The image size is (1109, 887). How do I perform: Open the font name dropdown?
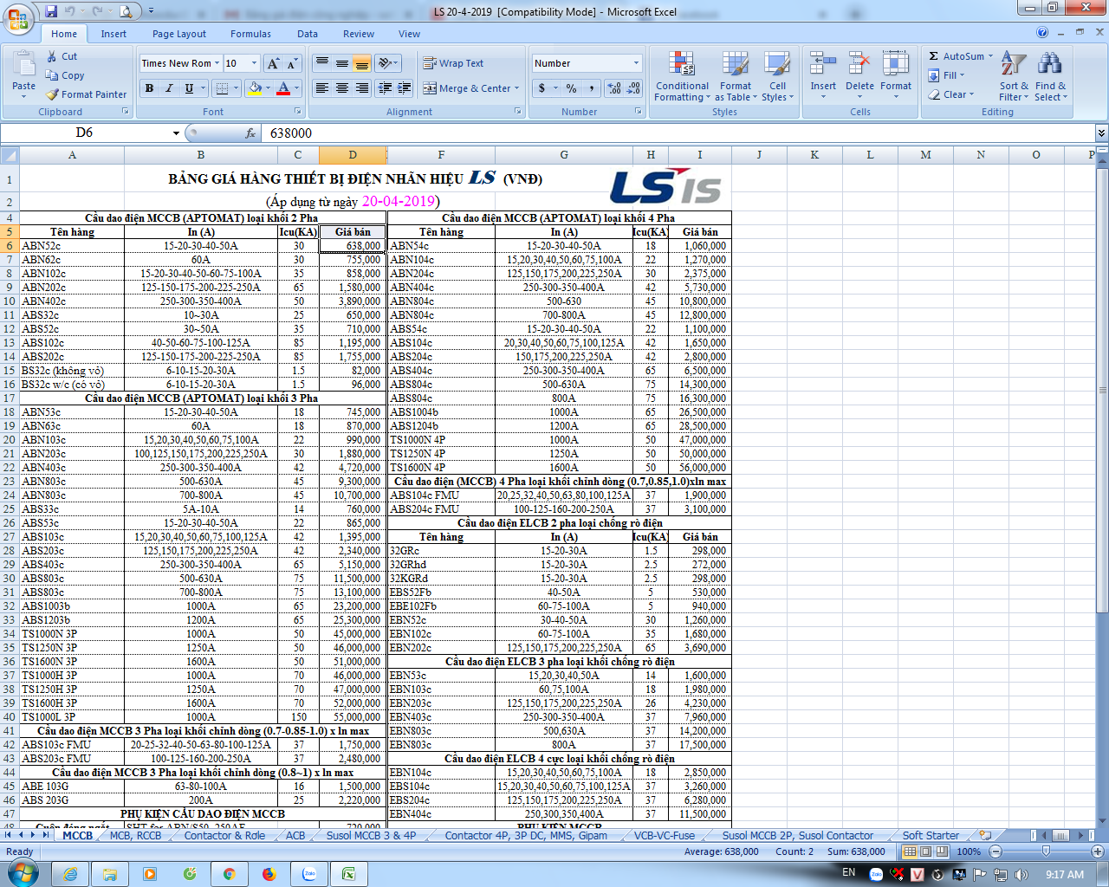point(217,63)
